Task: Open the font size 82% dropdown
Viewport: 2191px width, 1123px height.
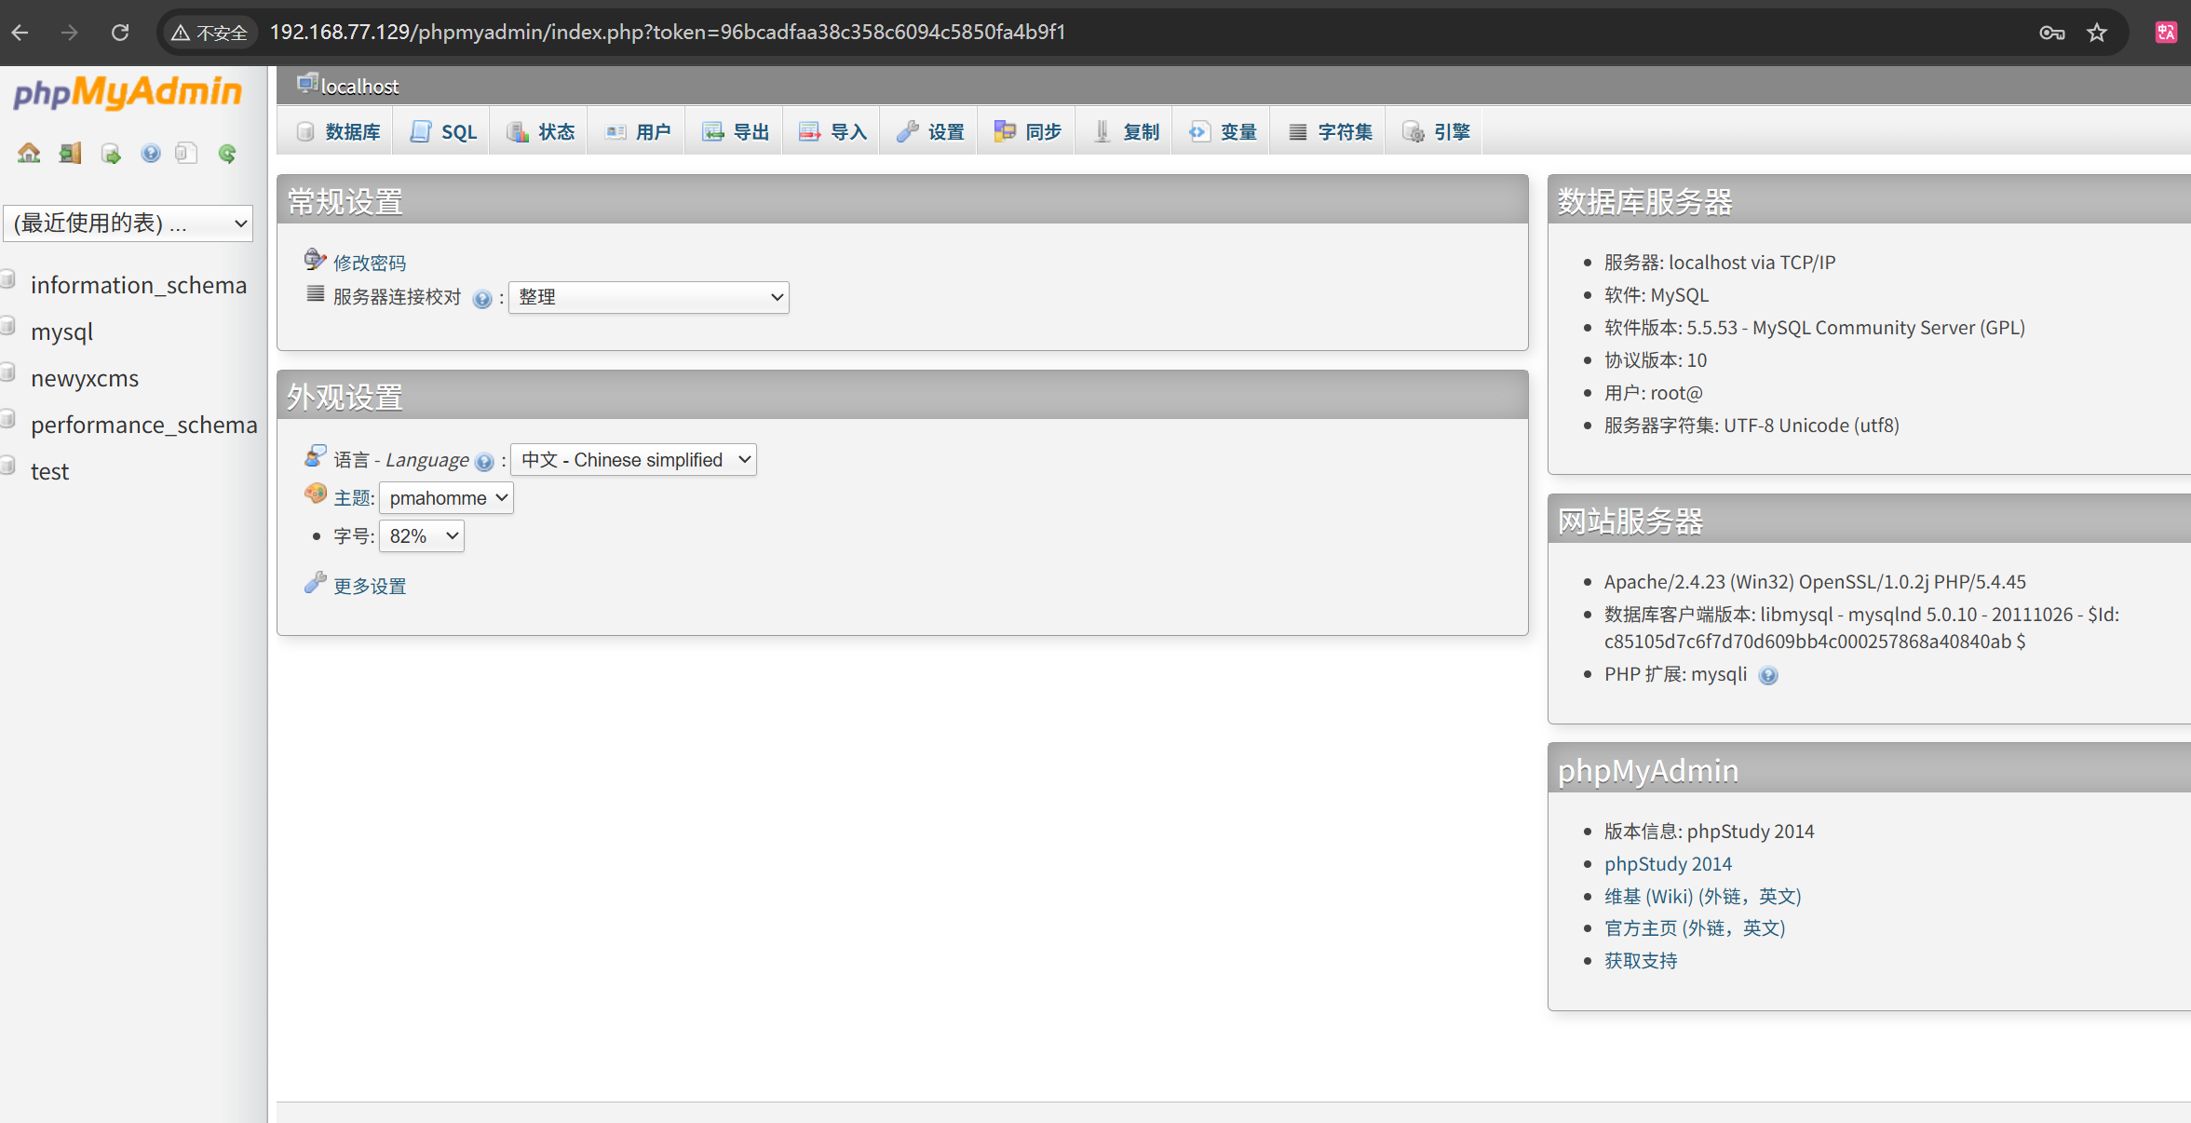Action: (422, 536)
